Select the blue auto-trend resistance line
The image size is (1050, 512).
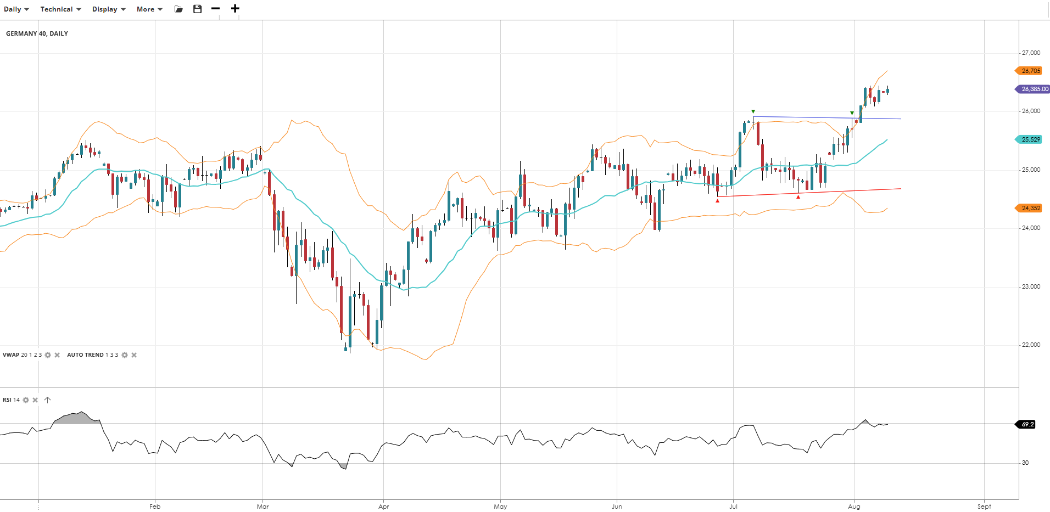click(827, 118)
